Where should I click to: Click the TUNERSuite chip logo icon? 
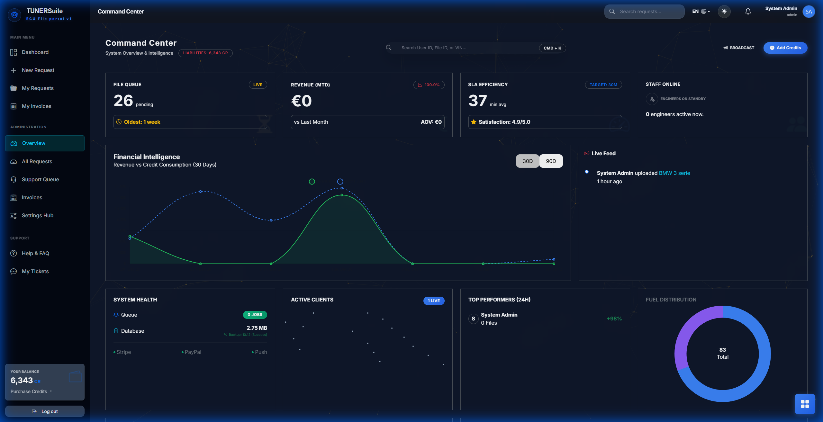click(x=14, y=14)
